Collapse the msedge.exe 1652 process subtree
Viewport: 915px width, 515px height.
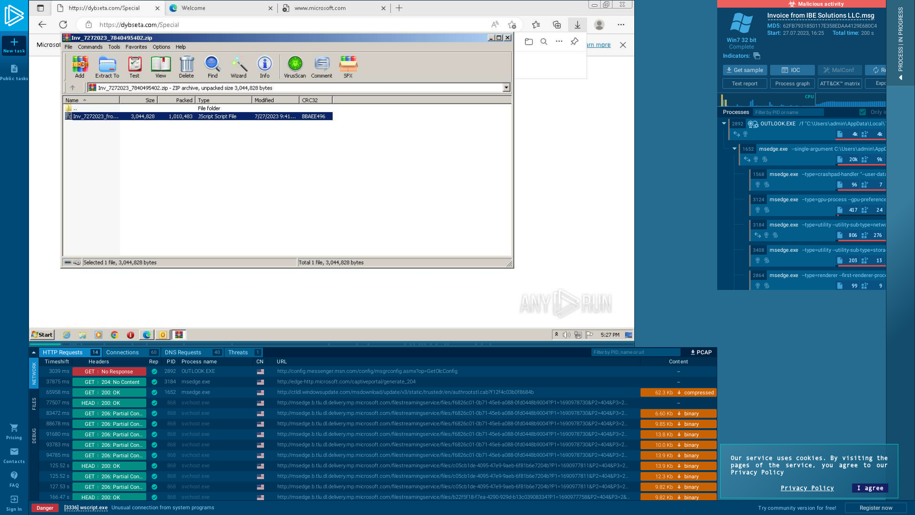734,149
